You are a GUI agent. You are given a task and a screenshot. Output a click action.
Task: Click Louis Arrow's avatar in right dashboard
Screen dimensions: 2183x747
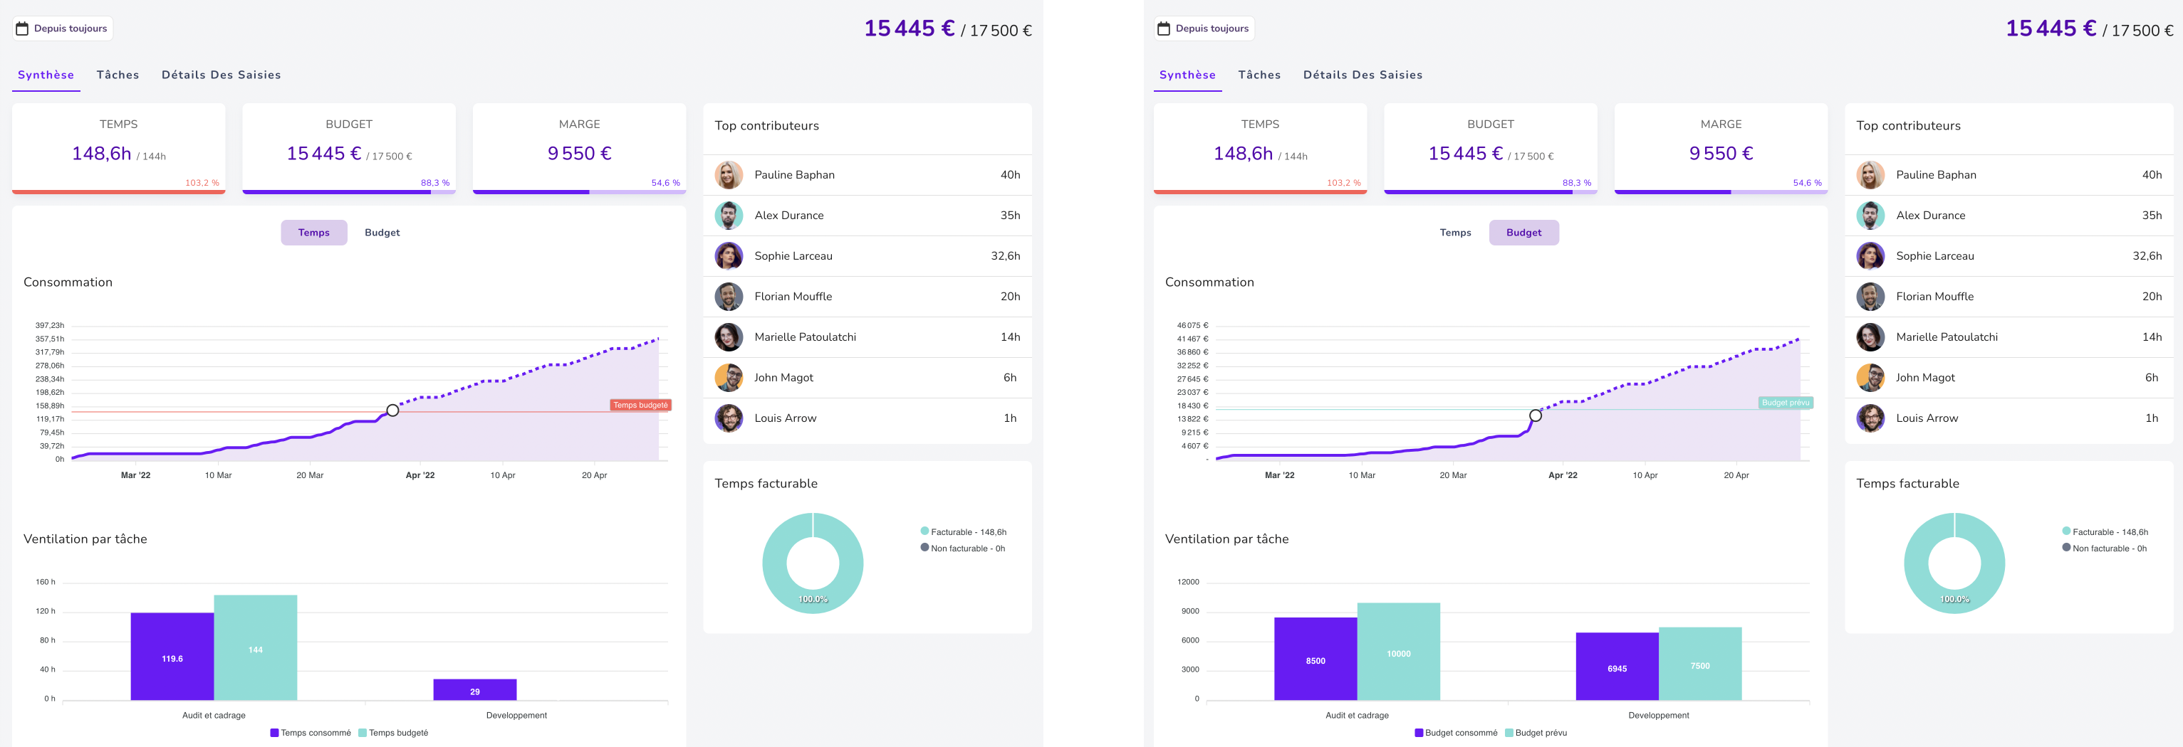pyautogui.click(x=1870, y=418)
